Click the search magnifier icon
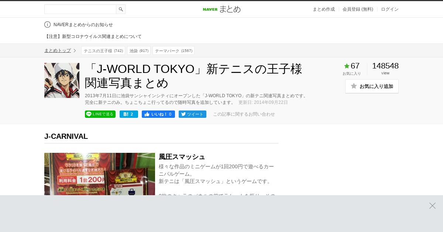The height and width of the screenshot is (232, 443). (121, 9)
